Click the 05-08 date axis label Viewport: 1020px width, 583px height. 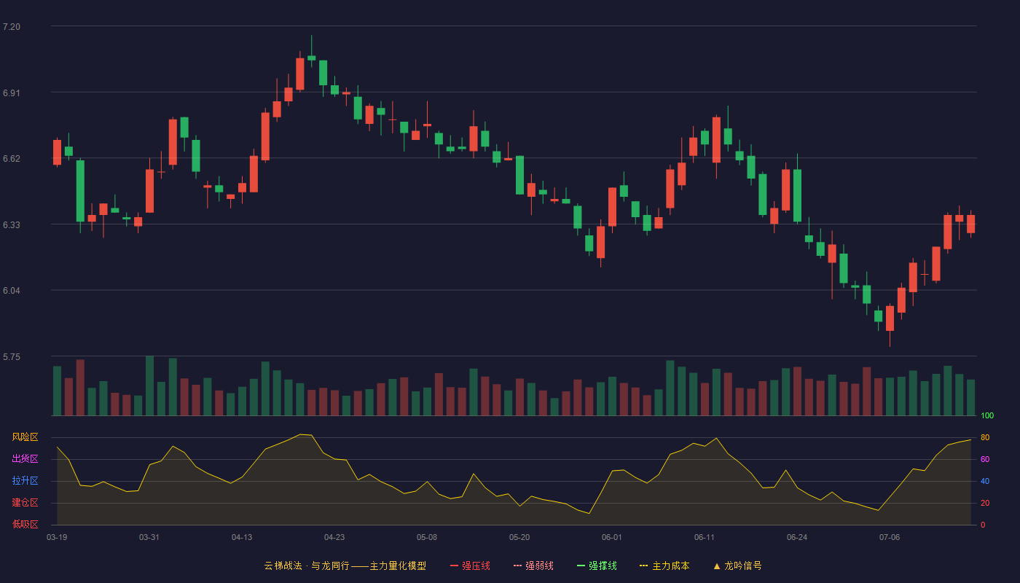[x=427, y=537]
